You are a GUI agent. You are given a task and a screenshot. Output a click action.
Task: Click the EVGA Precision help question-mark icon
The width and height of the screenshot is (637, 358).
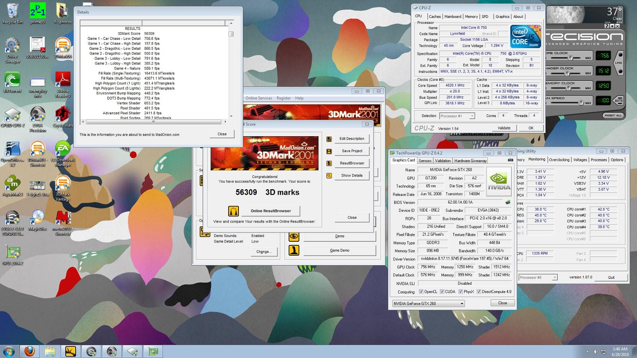click(x=607, y=26)
